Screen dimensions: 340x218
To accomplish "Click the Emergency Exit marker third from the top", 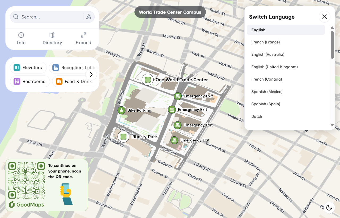I will click(177, 125).
